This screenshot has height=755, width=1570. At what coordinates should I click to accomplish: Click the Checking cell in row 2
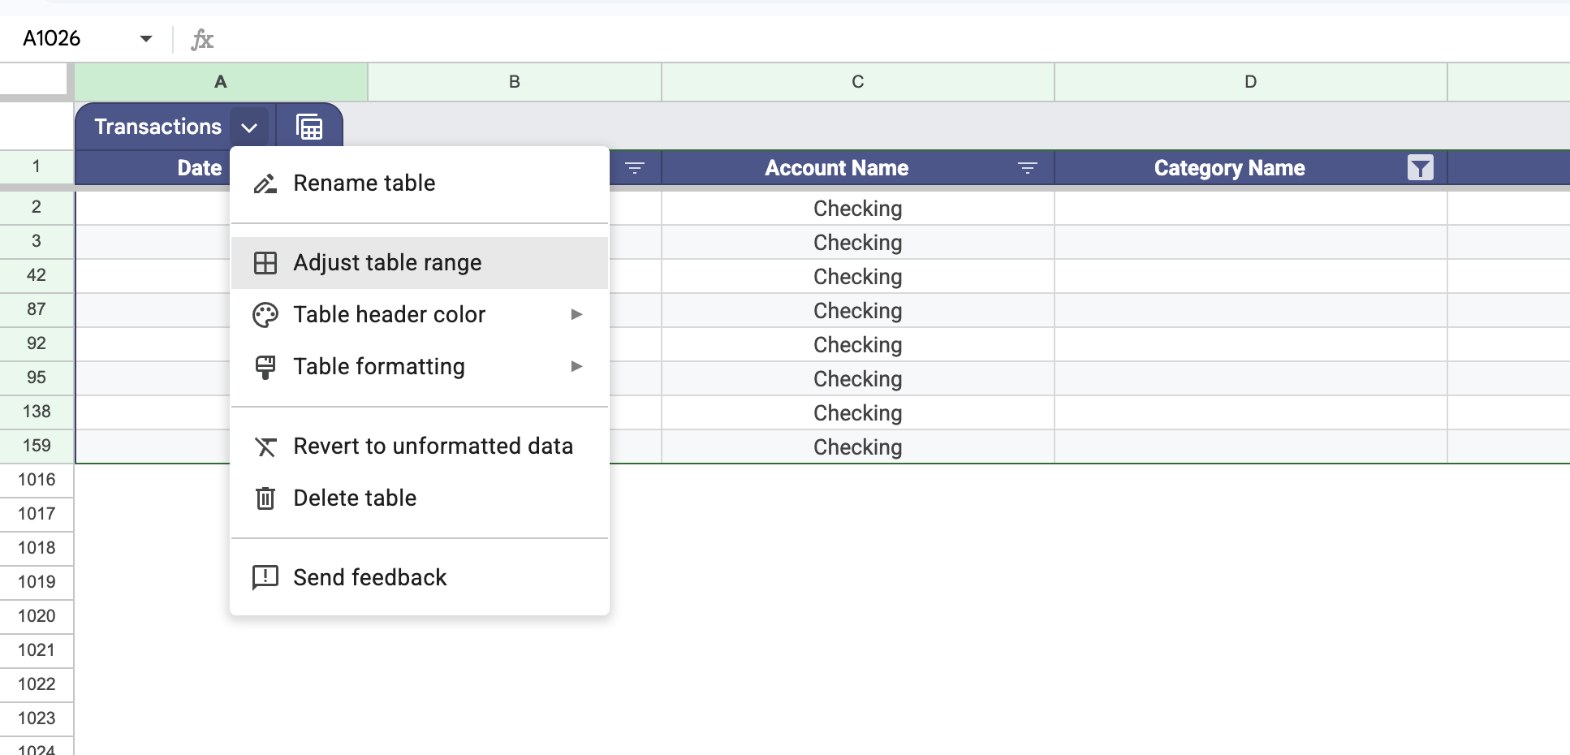point(858,209)
